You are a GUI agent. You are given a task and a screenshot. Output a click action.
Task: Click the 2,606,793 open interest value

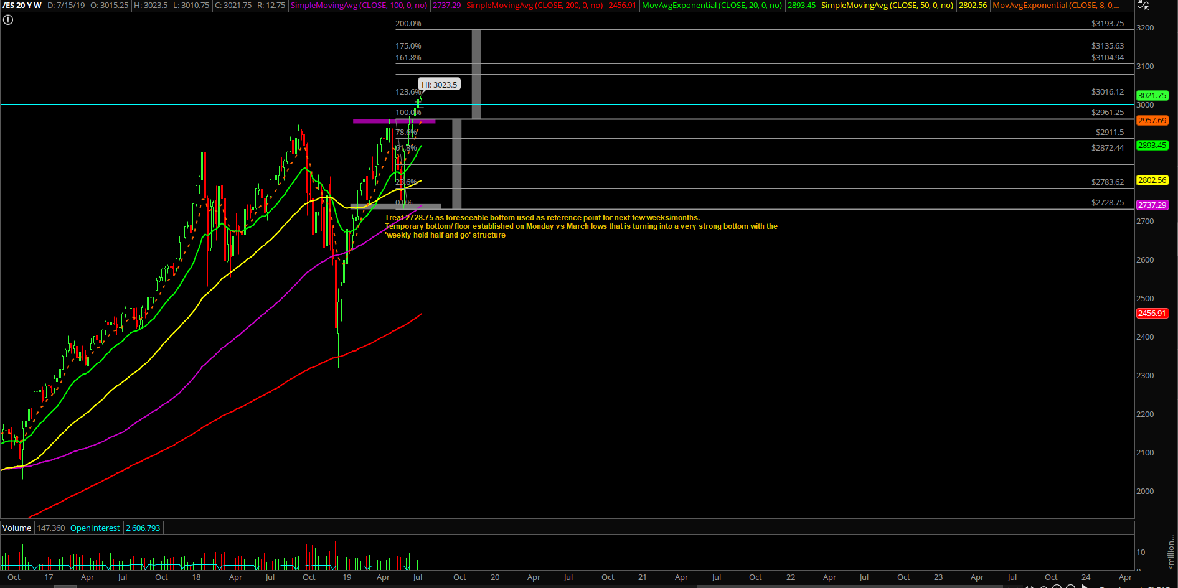tap(143, 528)
